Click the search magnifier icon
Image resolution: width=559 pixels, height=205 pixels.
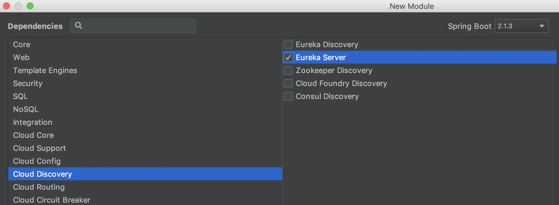[x=79, y=26]
